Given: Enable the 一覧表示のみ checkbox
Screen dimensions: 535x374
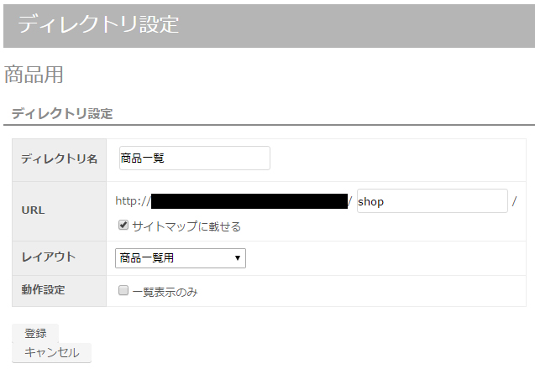Looking at the screenshot, I should [x=123, y=290].
